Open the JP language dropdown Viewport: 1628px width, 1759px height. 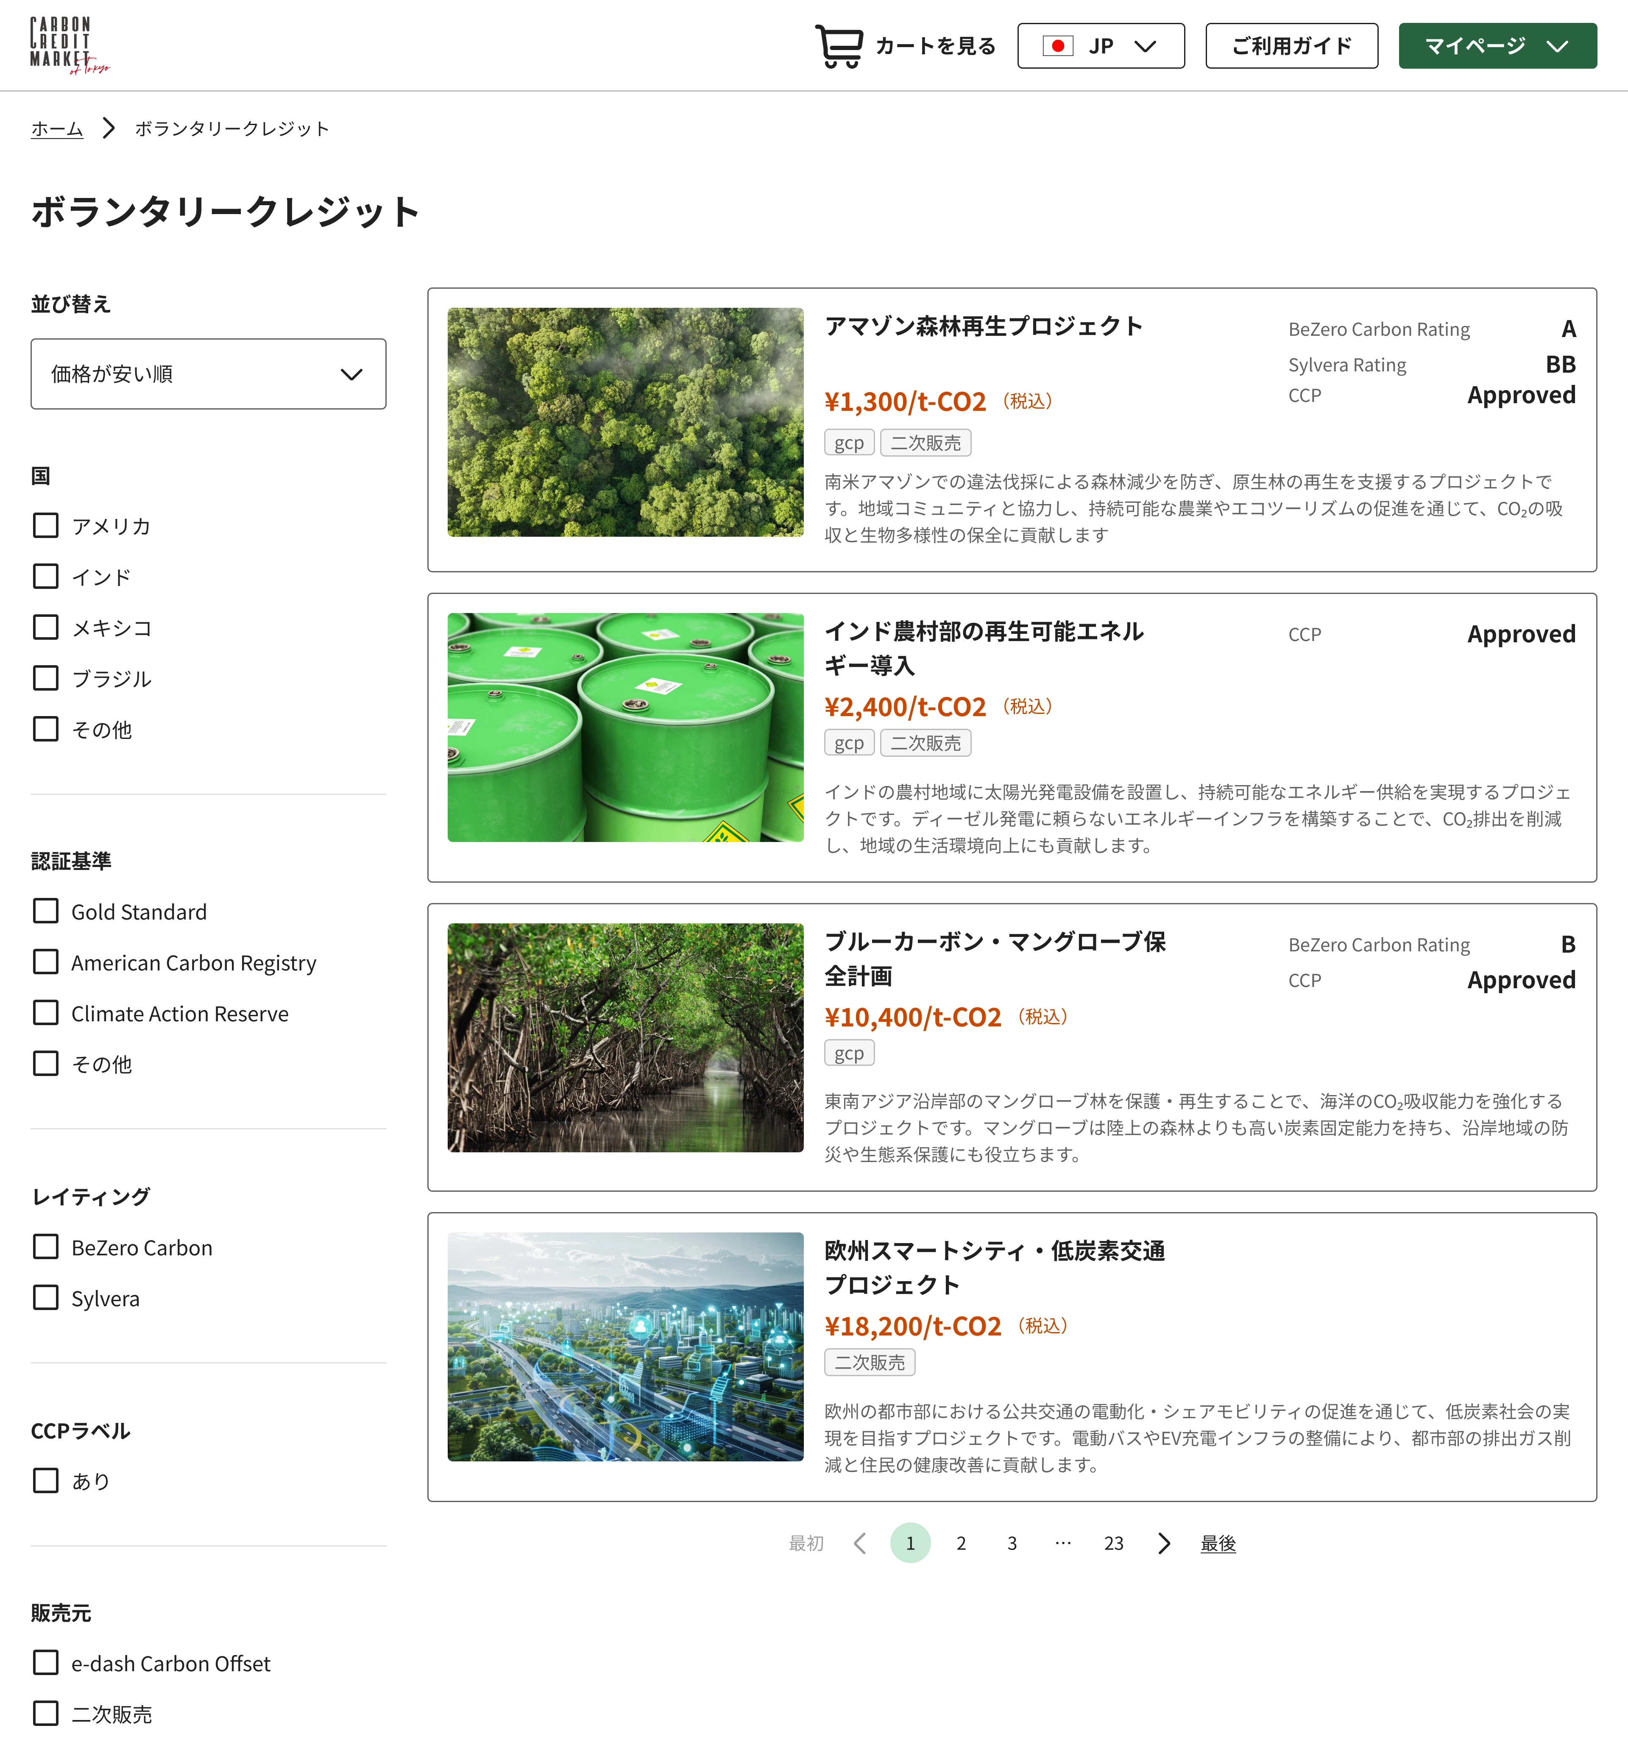[1100, 46]
